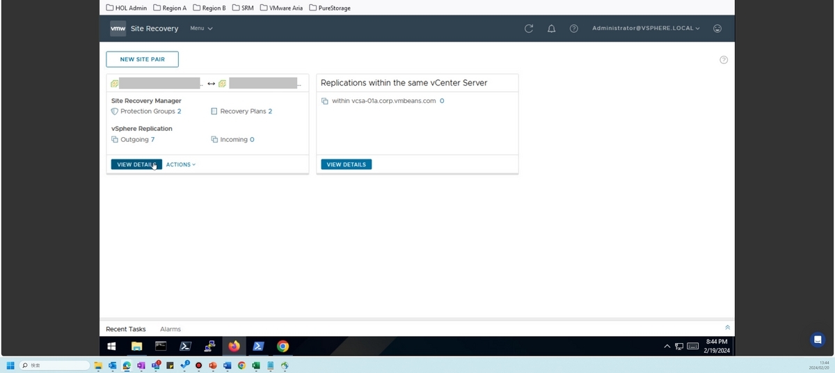The image size is (835, 373).
Task: Open the HOL Admin bookmarks folder
Action: (x=126, y=8)
